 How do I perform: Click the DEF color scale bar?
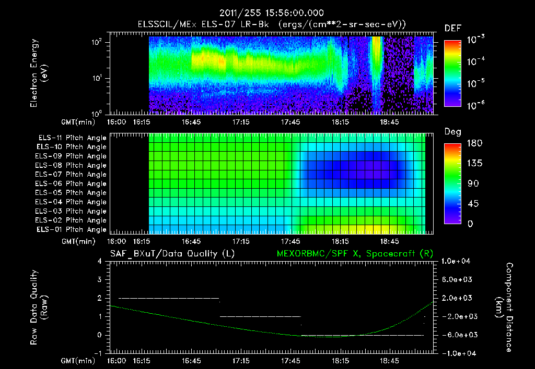coord(452,73)
